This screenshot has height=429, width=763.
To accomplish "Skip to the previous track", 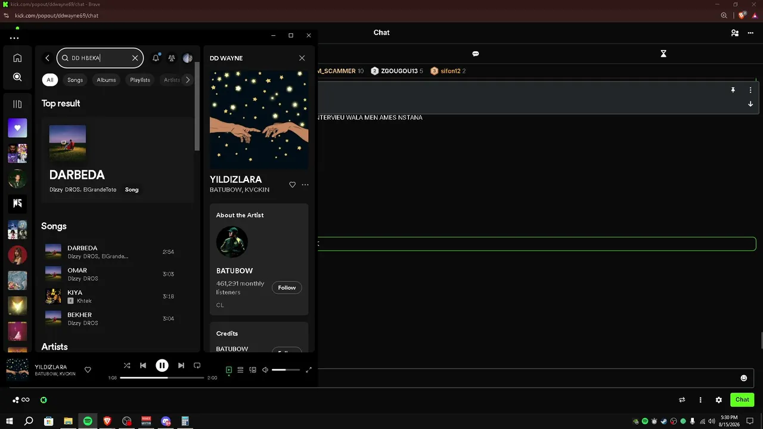I will [x=143, y=365].
